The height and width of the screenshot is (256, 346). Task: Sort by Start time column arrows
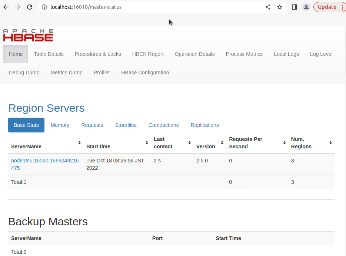(x=147, y=143)
